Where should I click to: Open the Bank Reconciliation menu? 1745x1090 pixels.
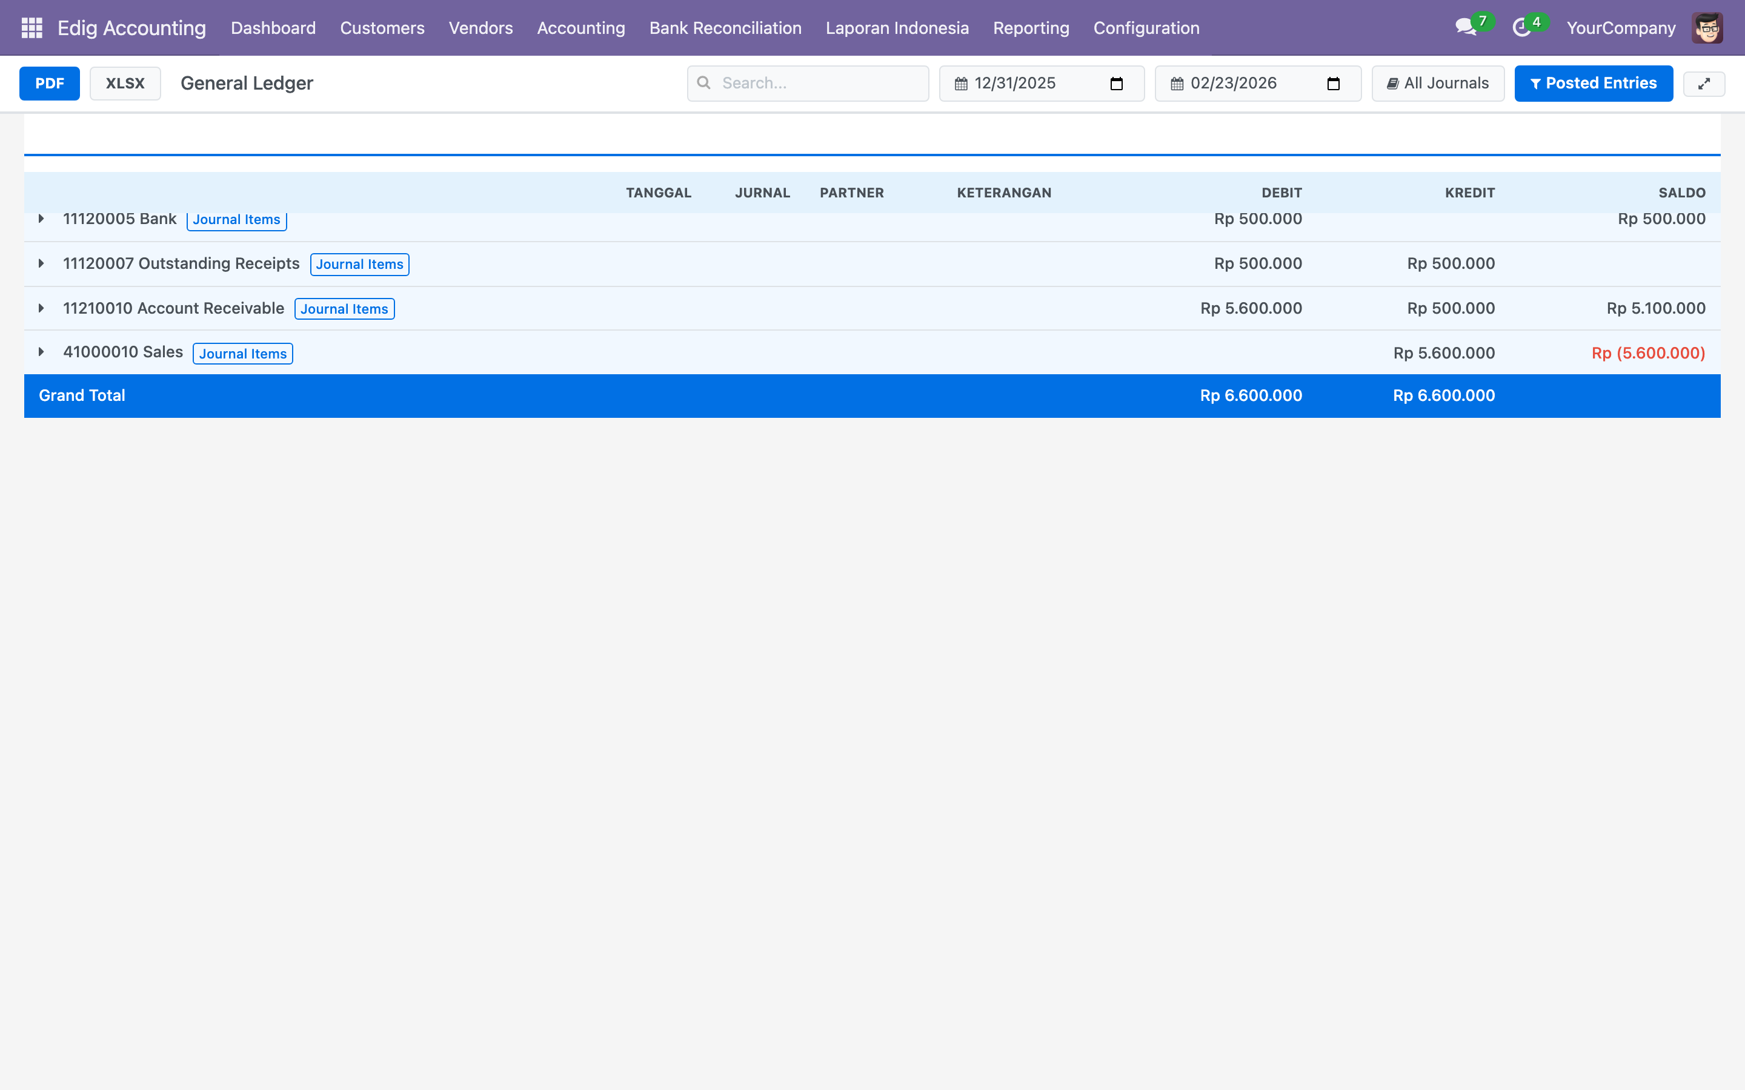coord(725,28)
